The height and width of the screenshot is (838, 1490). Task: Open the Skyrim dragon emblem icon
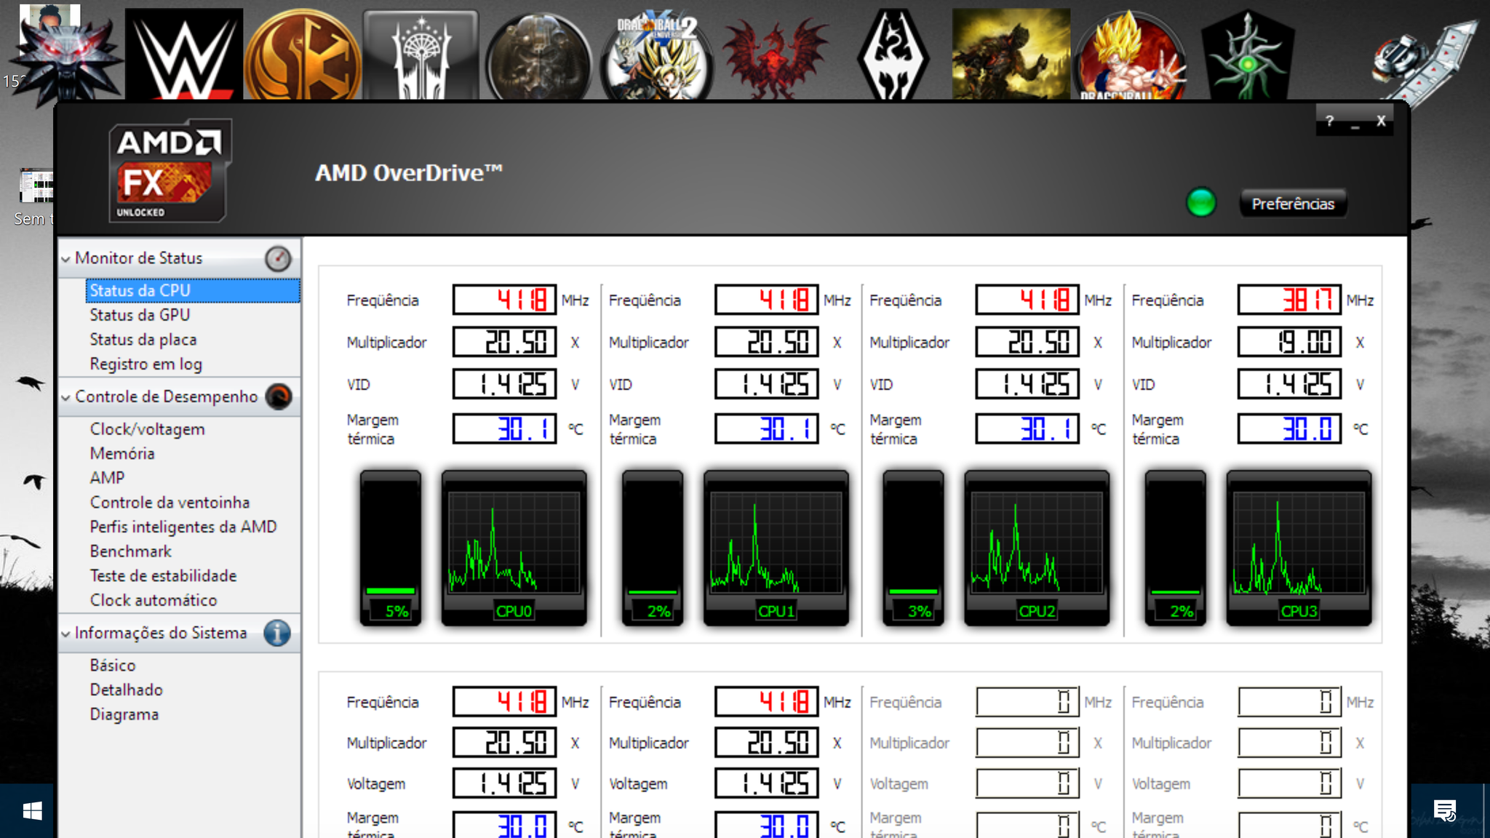893,55
